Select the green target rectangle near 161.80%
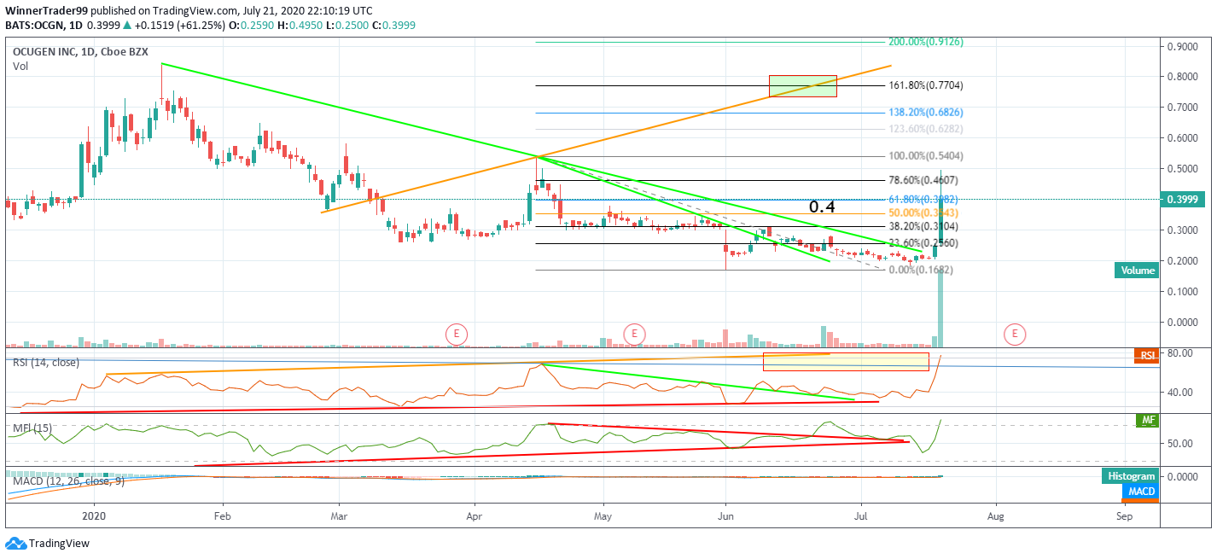The image size is (1217, 559). click(x=803, y=85)
